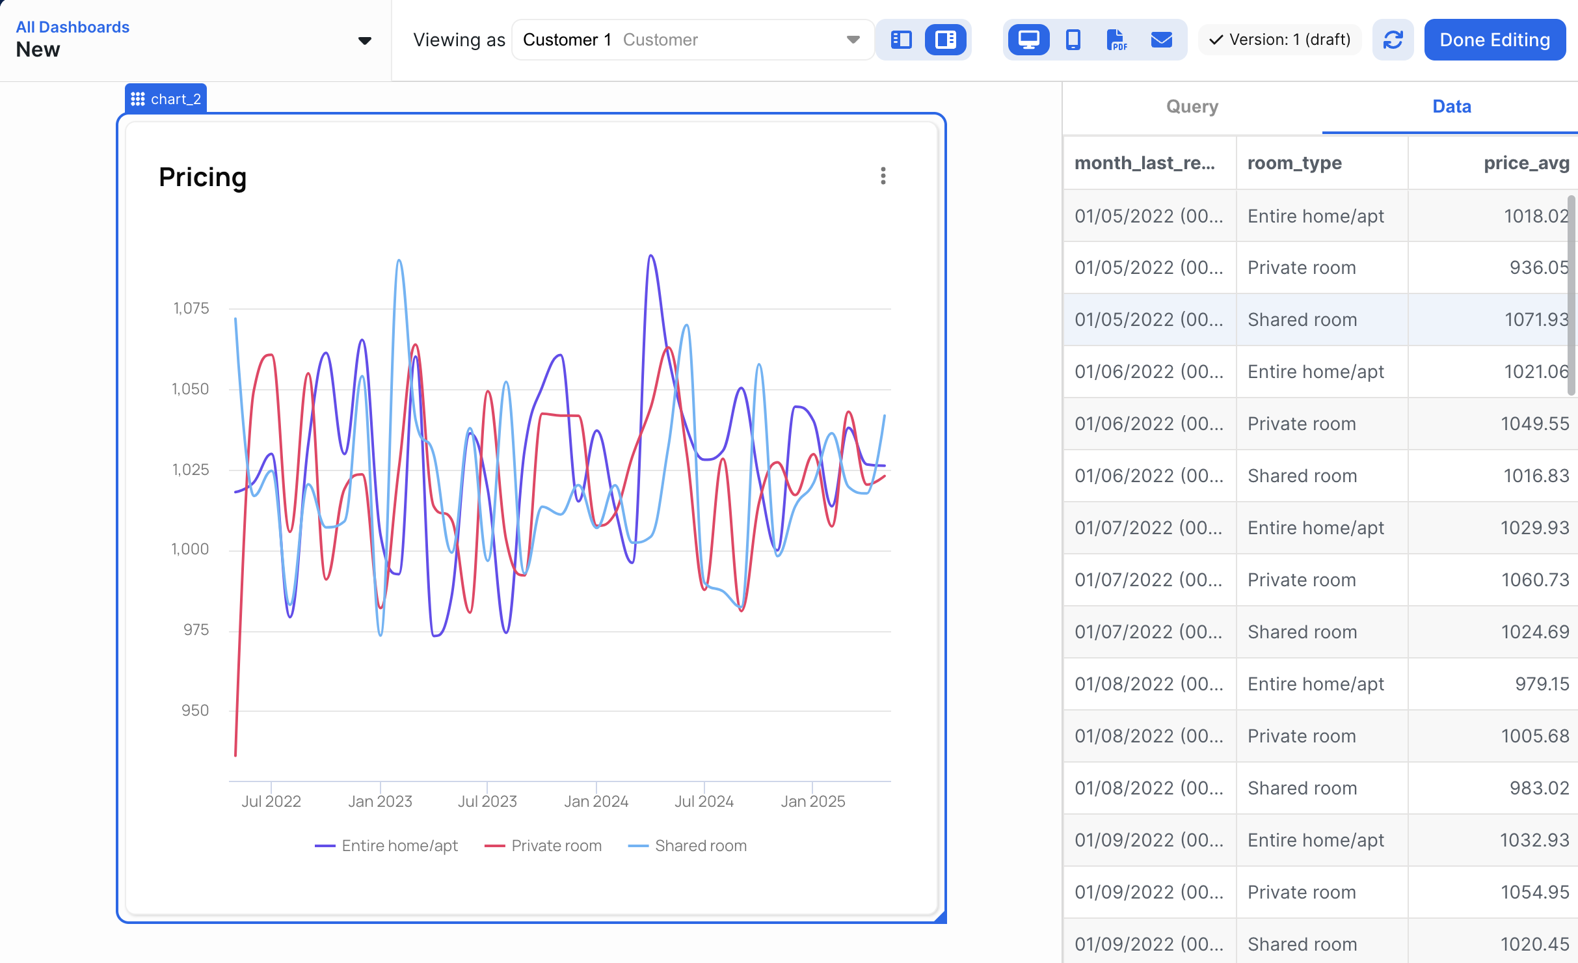1578x963 pixels.
Task: Open the dashboard name dropdown arrow
Action: [365, 40]
